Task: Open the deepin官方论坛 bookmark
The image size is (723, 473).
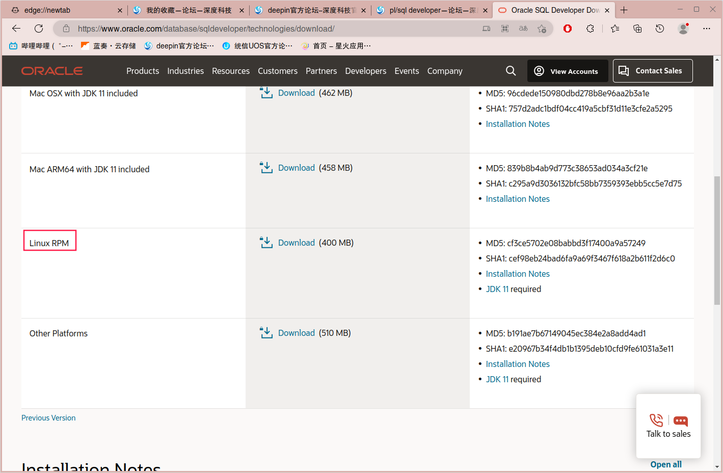Action: [x=179, y=46]
